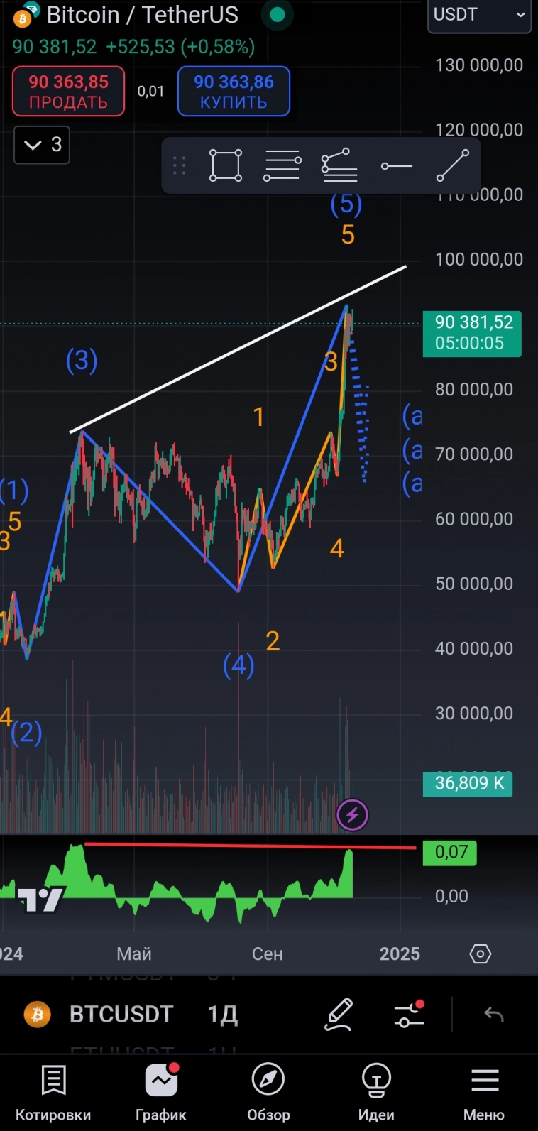Select the rectangle drawing tool
538x1131 pixels.
click(x=226, y=166)
